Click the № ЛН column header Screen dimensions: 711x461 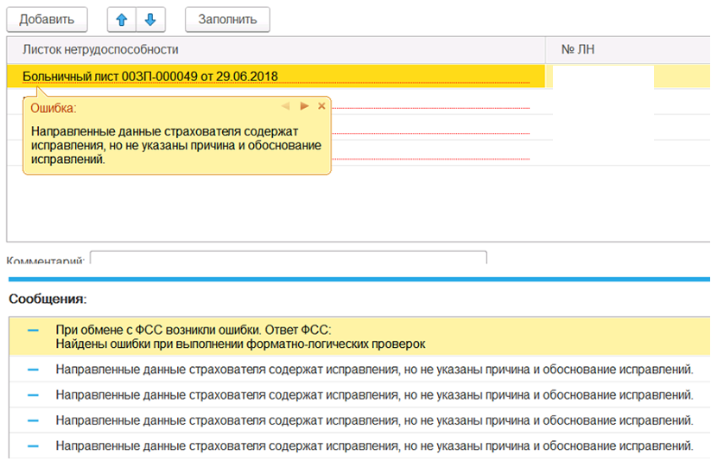(578, 50)
